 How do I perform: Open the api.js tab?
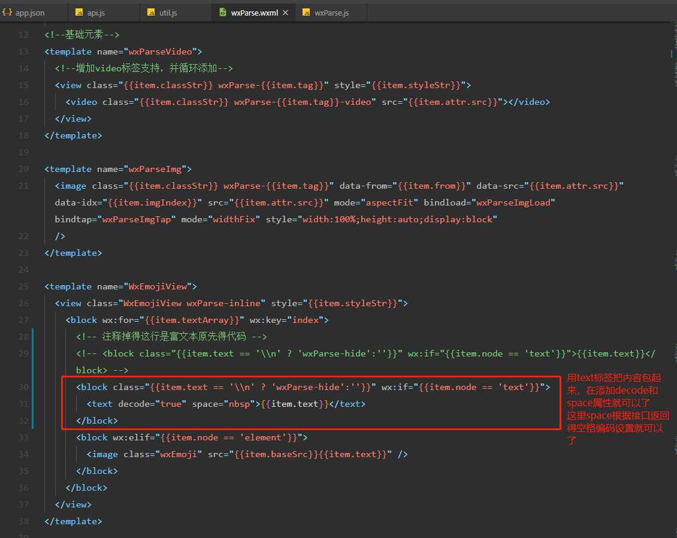(x=95, y=13)
